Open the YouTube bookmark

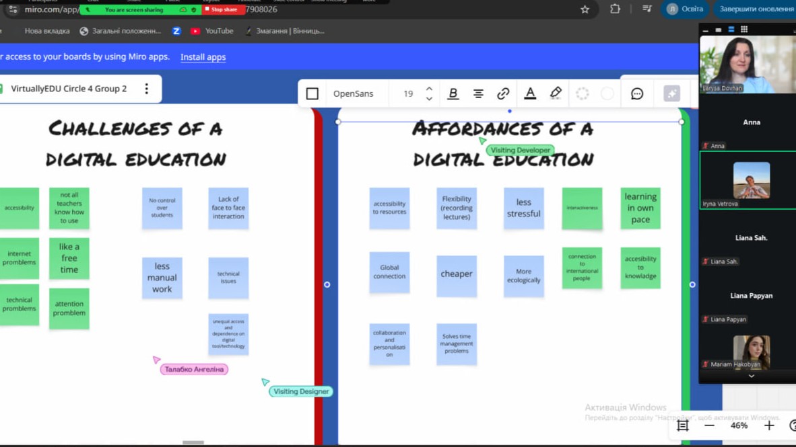click(x=211, y=31)
